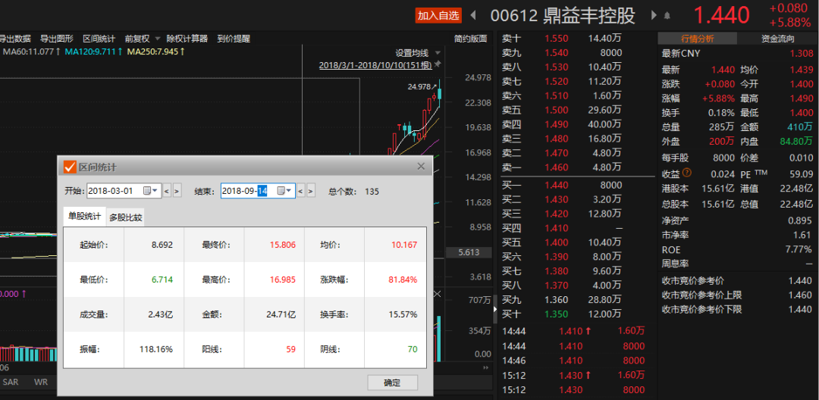Step start date forward with right arrow

177,191
